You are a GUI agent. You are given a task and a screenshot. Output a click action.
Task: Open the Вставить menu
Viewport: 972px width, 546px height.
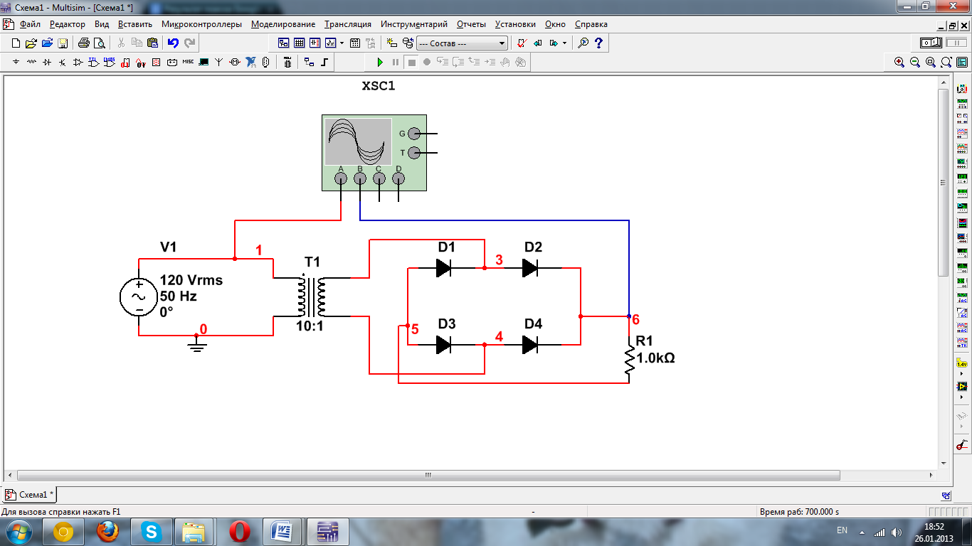pos(135,23)
